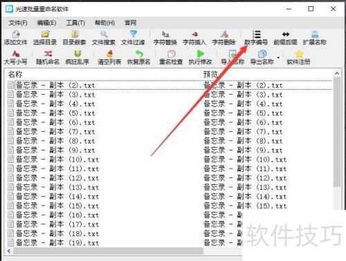Click the 软件注册 register button
The height and width of the screenshot is (261, 346).
click(298, 57)
